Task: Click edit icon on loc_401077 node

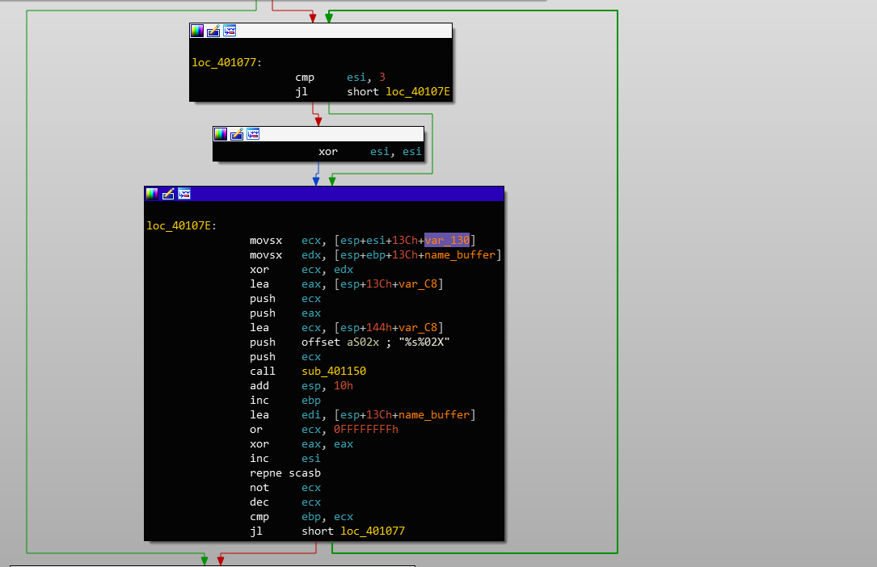Action: pos(213,31)
